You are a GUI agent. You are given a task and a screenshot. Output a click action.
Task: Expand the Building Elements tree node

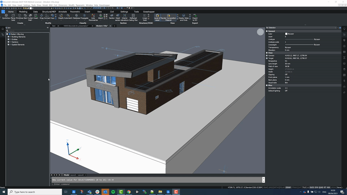click(x=9, y=37)
